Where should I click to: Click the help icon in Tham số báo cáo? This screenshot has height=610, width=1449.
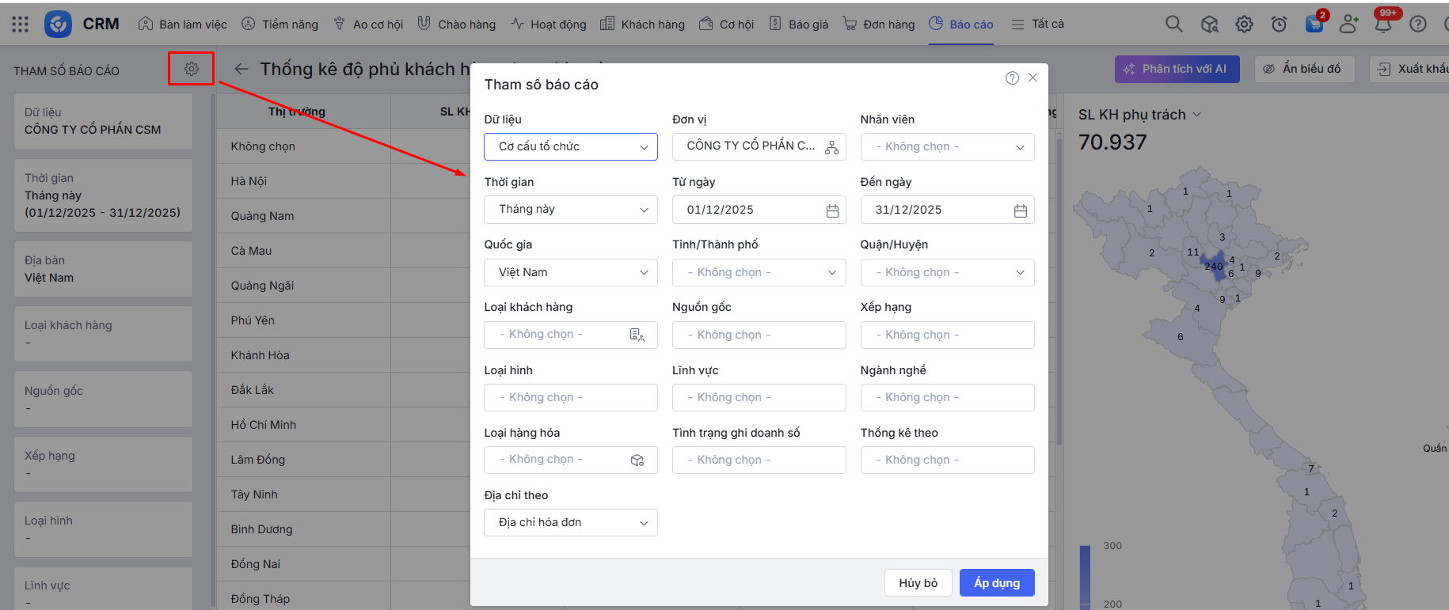coord(1012,78)
